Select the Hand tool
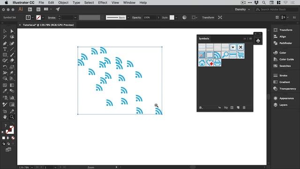The height and width of the screenshot is (169, 300). click(5, 117)
